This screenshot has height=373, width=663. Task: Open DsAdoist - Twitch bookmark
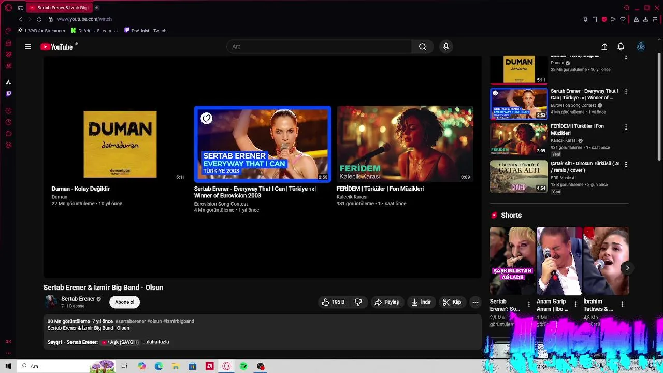coord(145,31)
